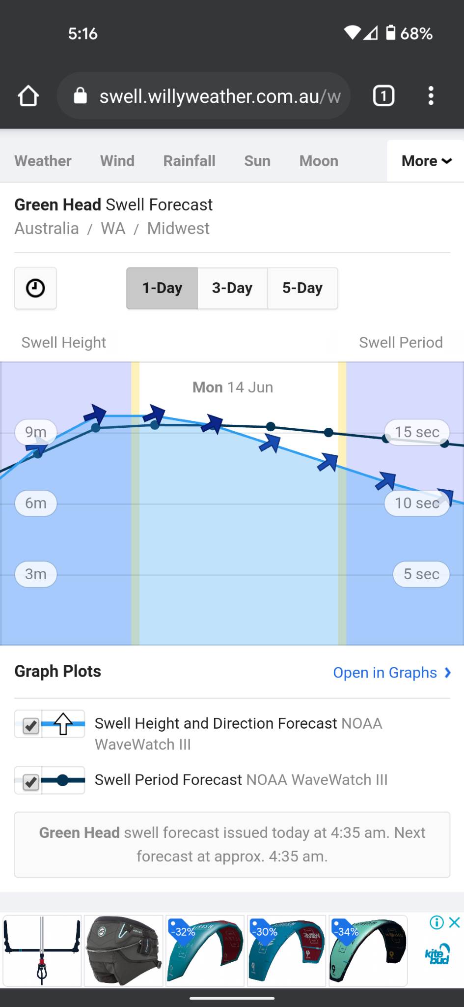
Task: Click the ad info icon
Action: (x=436, y=922)
